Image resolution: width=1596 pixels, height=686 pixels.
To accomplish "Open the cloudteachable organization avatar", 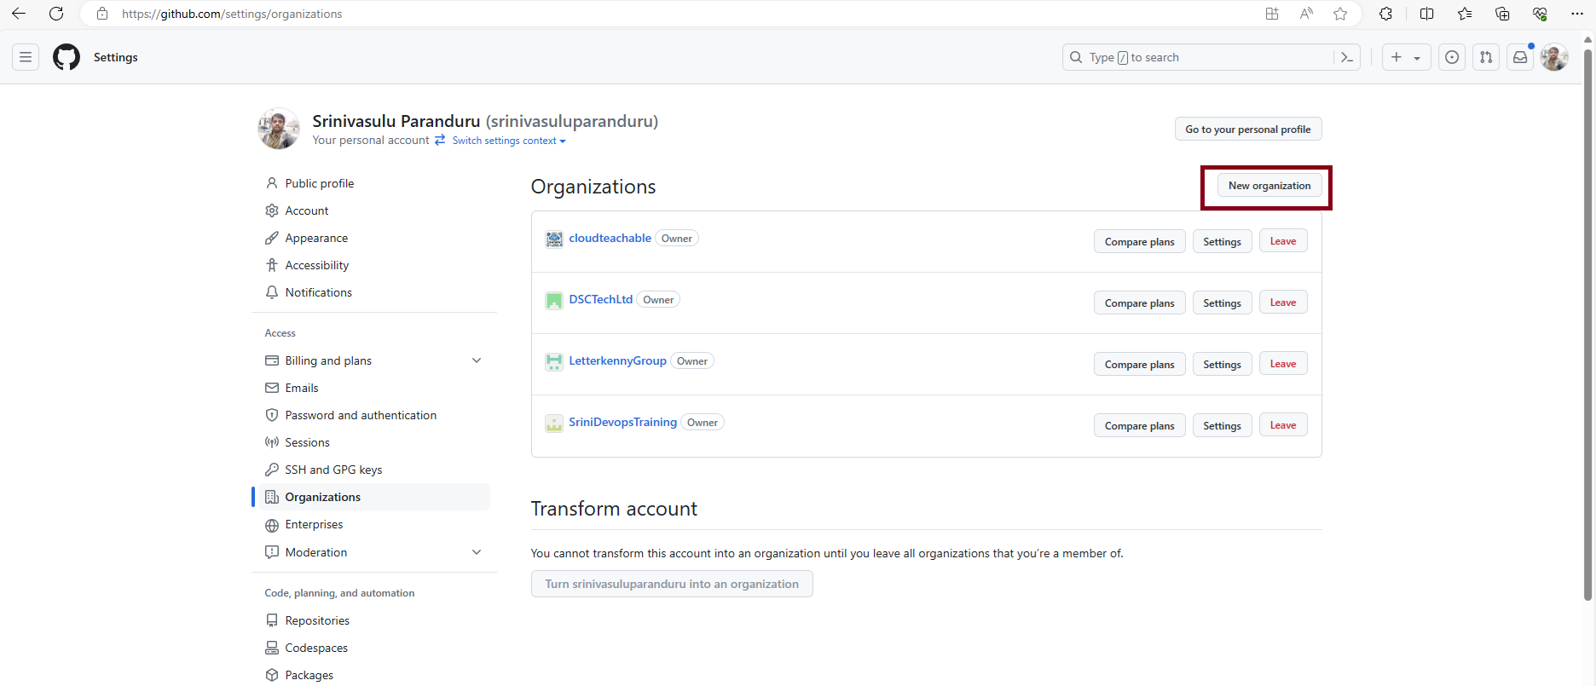I will [x=554, y=239].
